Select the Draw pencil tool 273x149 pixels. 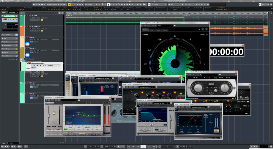coord(114,4)
